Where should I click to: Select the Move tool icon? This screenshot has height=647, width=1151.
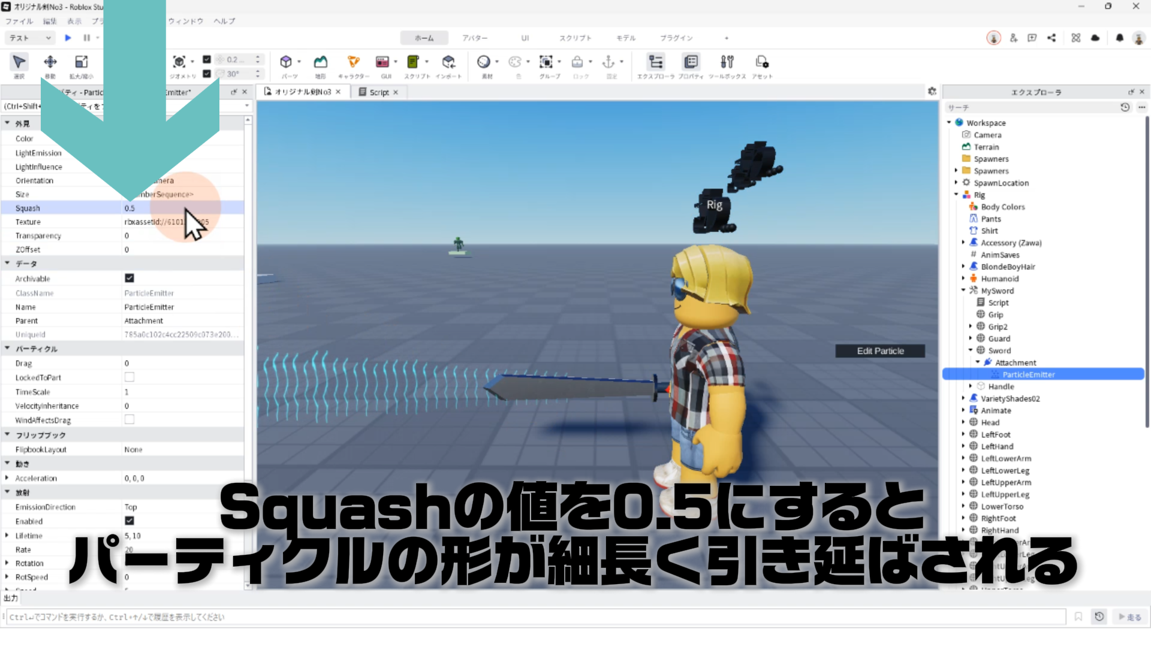50,62
